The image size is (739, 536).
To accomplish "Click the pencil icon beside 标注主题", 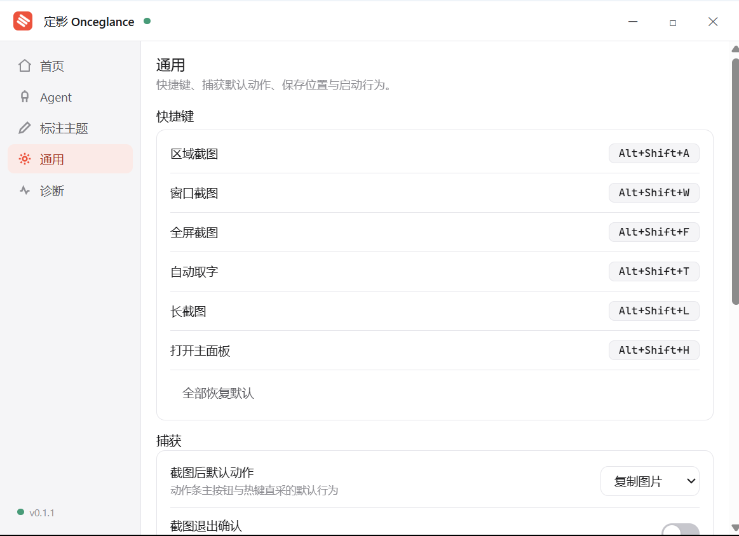I will [25, 128].
